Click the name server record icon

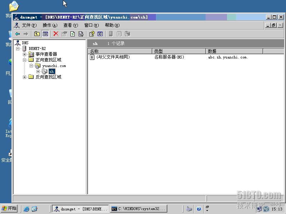pyautogui.click(x=92, y=57)
